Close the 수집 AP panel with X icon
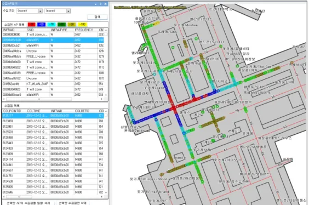 coord(105,4)
